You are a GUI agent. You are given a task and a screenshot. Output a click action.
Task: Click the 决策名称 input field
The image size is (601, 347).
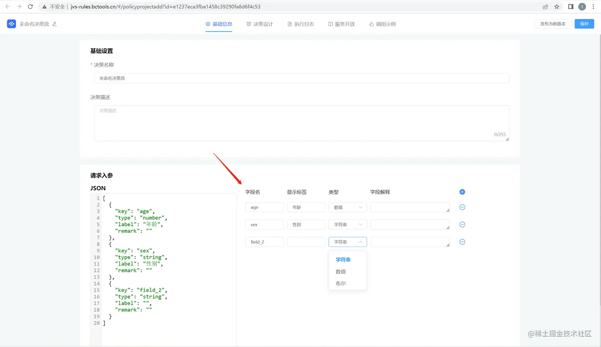coord(301,78)
